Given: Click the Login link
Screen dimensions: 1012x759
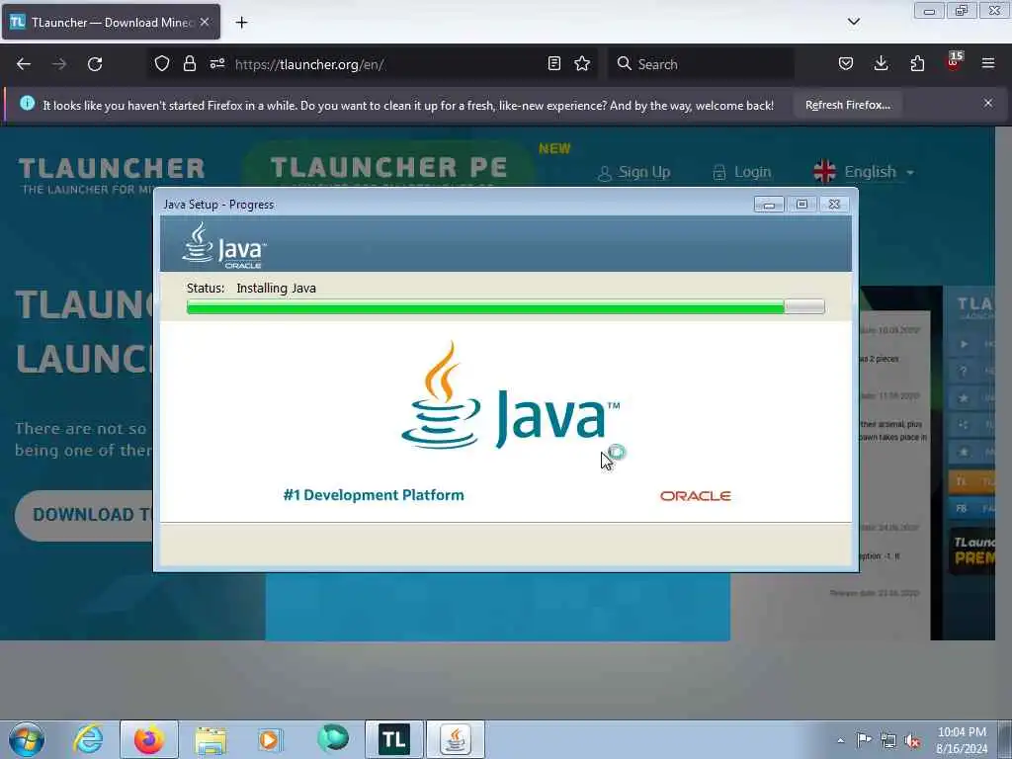Looking at the screenshot, I should (x=742, y=172).
